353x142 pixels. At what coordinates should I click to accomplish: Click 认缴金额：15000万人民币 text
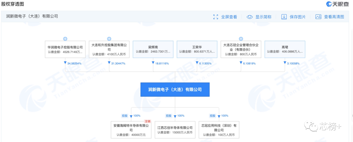click(x=175, y=132)
